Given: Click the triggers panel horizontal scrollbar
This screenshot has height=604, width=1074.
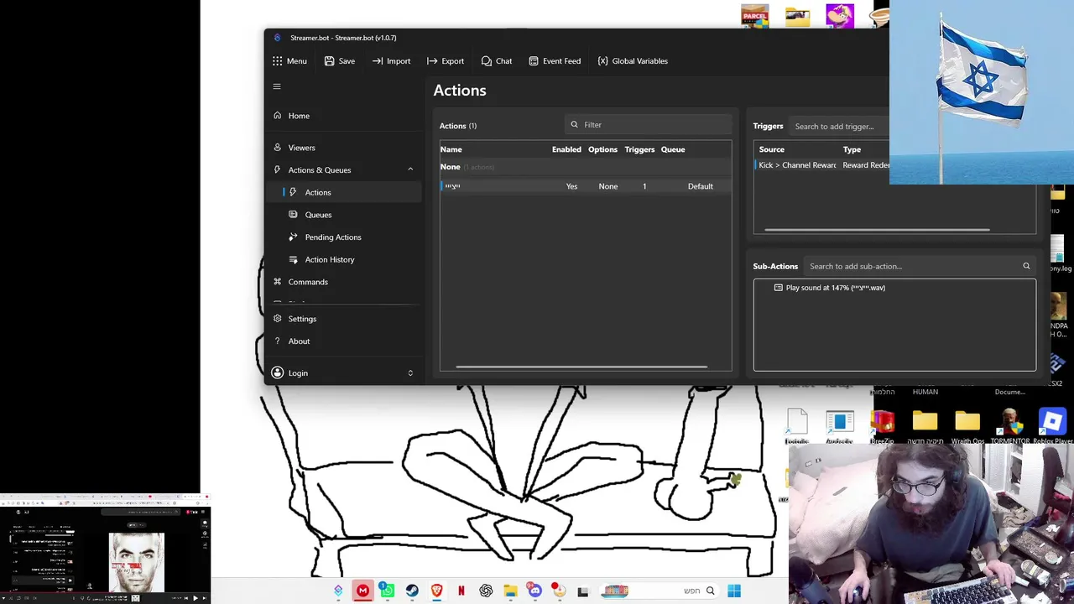Looking at the screenshot, I should click(x=877, y=230).
